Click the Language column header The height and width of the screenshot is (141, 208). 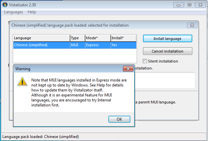click(42, 38)
